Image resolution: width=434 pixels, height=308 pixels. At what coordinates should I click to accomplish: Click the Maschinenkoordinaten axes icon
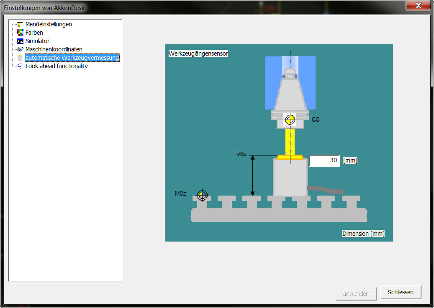pos(20,49)
